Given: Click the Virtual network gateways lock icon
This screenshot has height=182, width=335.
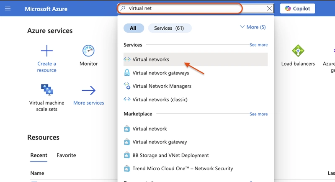Looking at the screenshot, I should [127, 73].
